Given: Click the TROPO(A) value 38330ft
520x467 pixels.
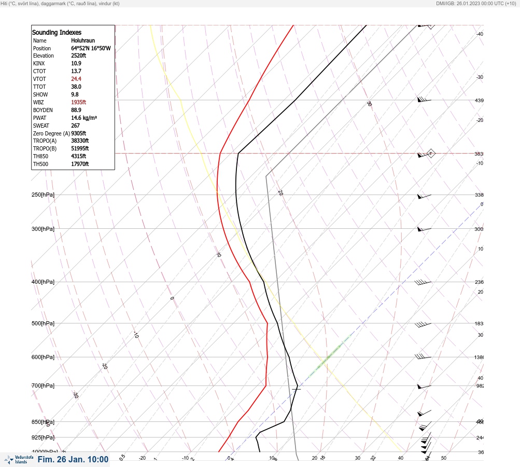Looking at the screenshot, I should coord(80,141).
